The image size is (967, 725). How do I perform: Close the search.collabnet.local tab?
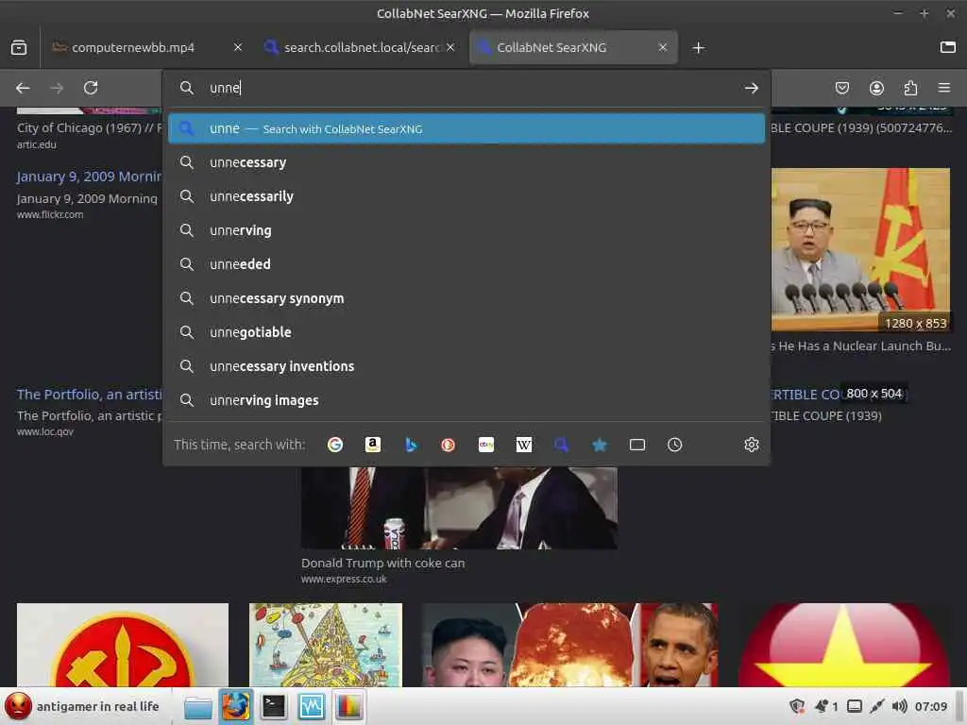point(450,47)
